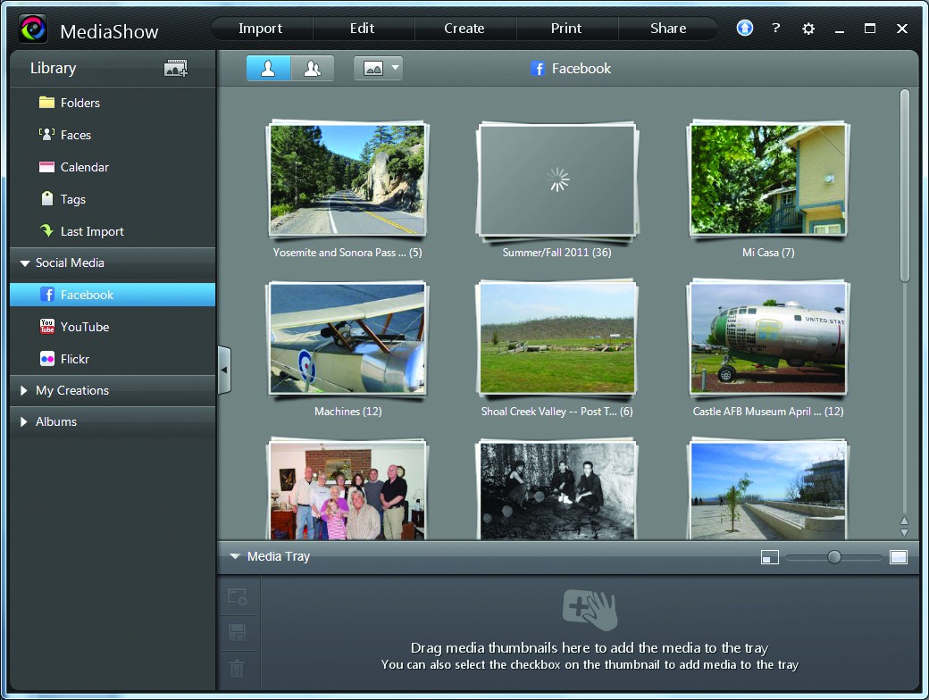Screen dimensions: 929x700
Task: Click the import media icon beside Library
Action: [176, 69]
